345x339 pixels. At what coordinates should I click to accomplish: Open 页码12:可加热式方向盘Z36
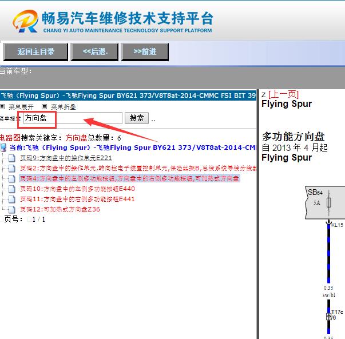tap(60, 209)
